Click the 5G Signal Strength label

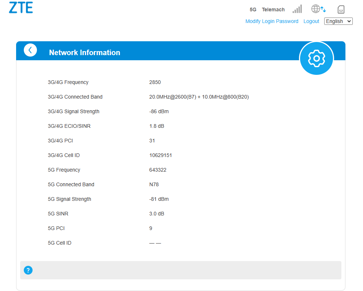click(x=69, y=199)
